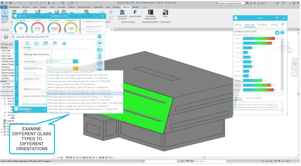Click the camera icon in FenestraPro sidebar
This screenshot has height=166, width=301.
click(100, 50)
